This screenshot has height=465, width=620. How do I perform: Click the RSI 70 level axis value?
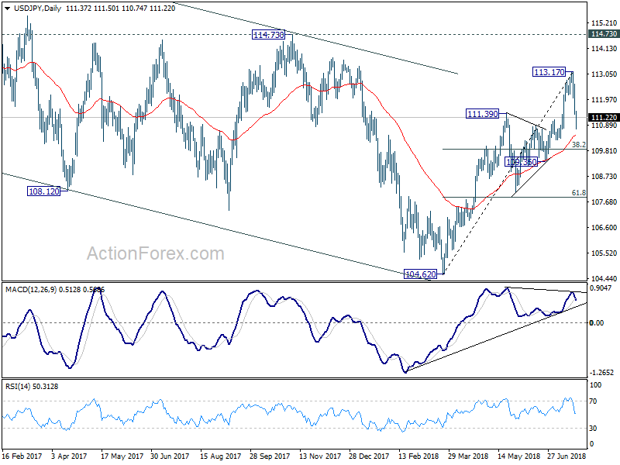[x=593, y=401]
